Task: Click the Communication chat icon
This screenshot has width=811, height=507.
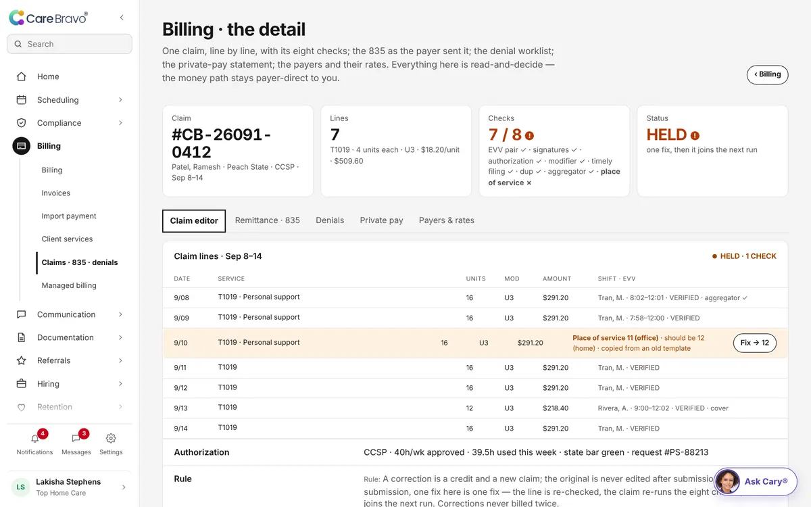Action: [22, 314]
